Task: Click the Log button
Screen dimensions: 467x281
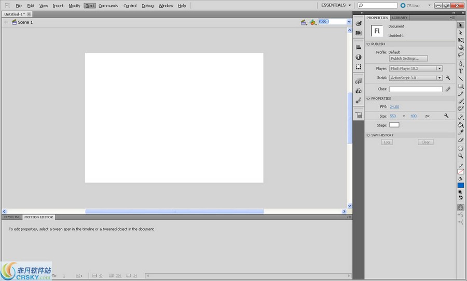Action: [x=387, y=142]
